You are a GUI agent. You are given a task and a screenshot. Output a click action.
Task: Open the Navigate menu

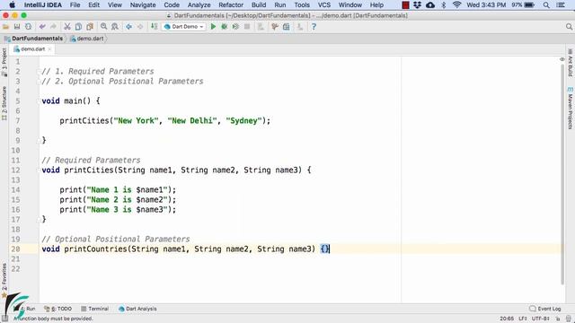coord(143,4)
